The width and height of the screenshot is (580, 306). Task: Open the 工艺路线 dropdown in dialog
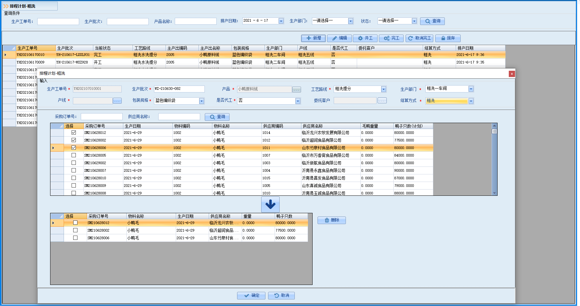click(x=383, y=89)
